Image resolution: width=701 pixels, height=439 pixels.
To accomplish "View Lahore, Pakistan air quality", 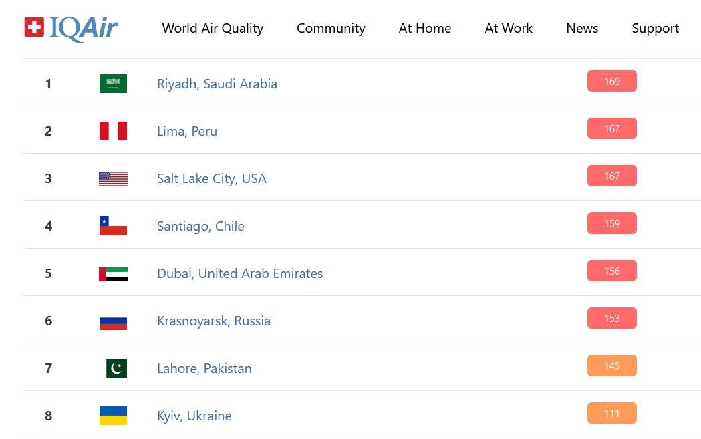I will click(x=204, y=368).
